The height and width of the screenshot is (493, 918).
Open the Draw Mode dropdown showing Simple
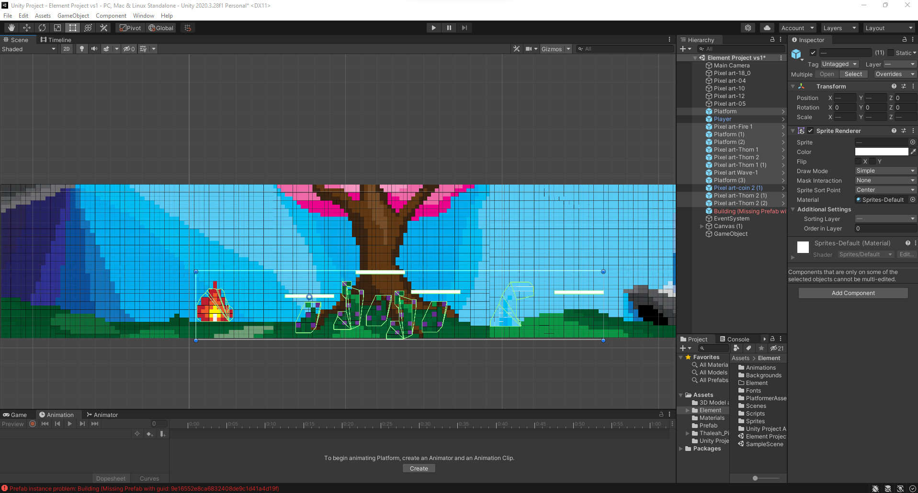tap(885, 171)
